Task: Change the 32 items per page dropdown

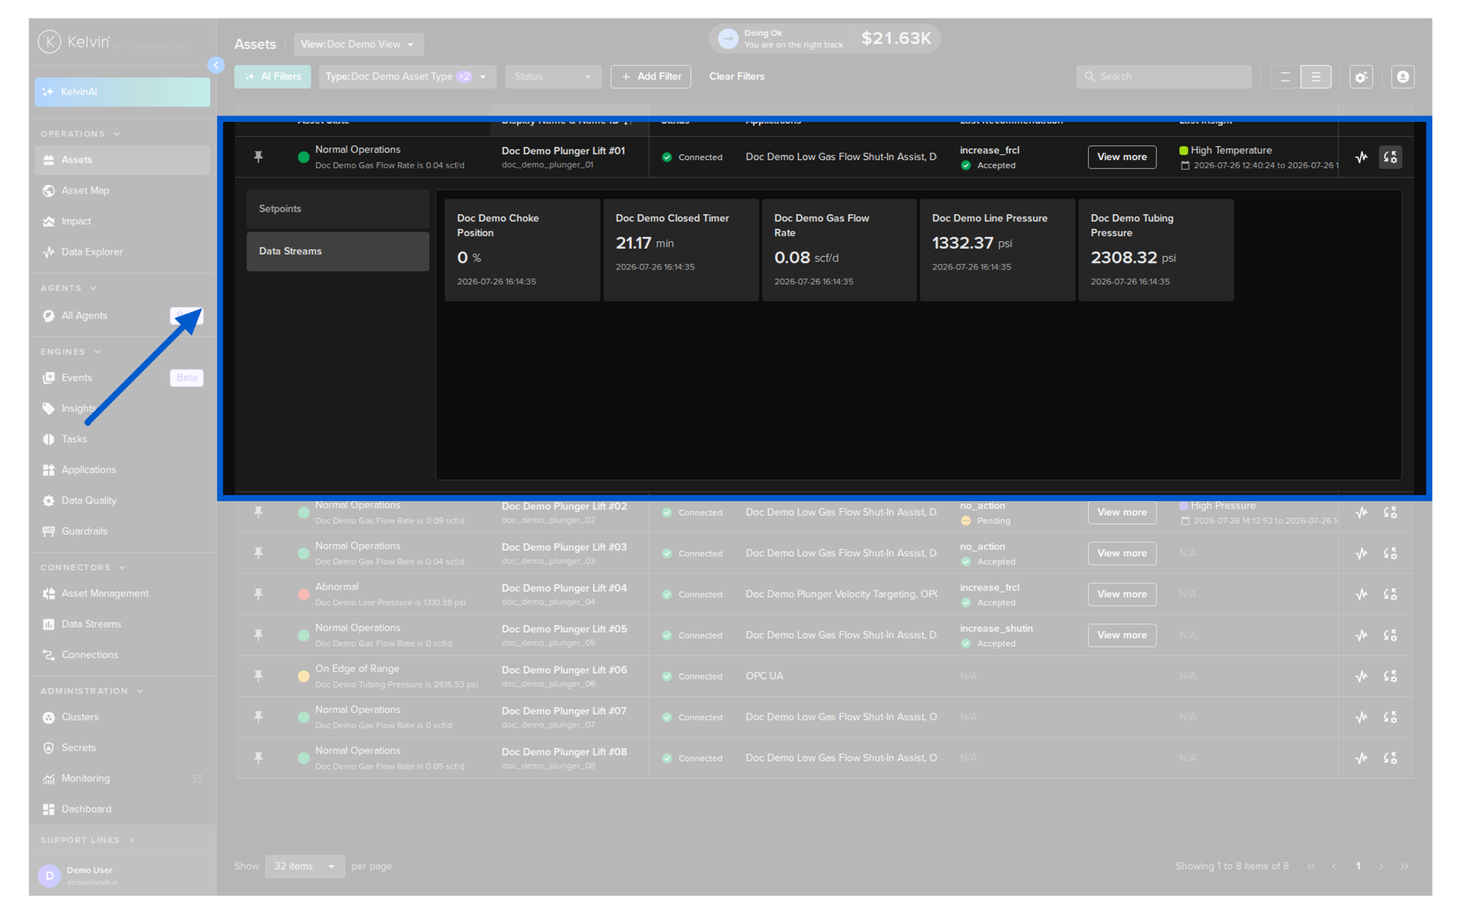Action: pyautogui.click(x=305, y=867)
